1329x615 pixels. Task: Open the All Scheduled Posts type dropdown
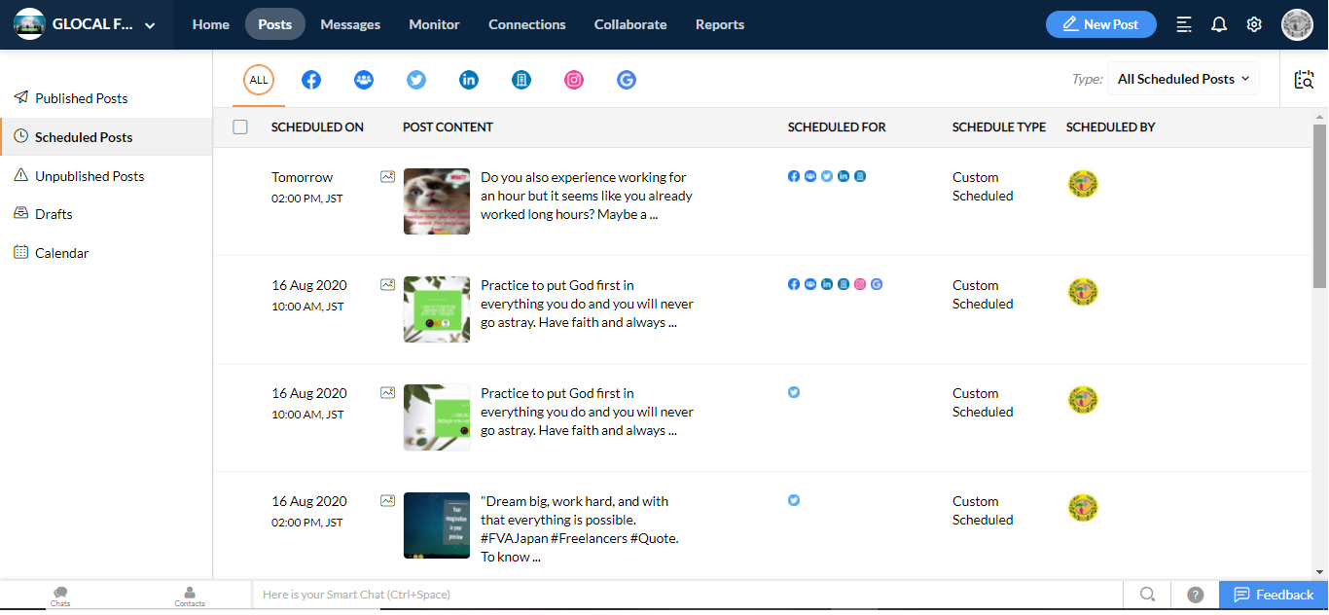[1183, 79]
